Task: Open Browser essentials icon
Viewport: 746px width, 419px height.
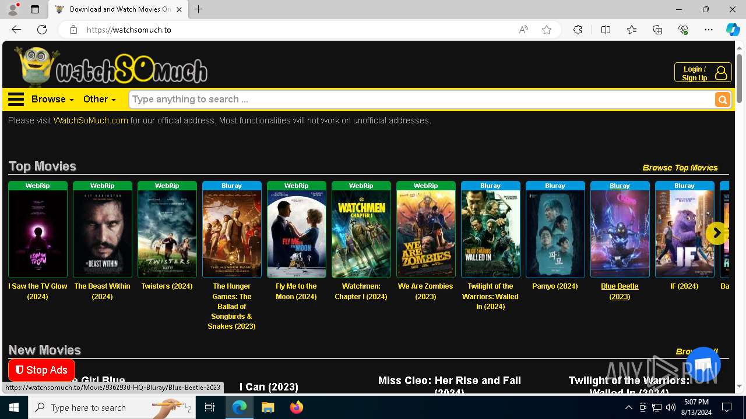Action: click(x=683, y=30)
